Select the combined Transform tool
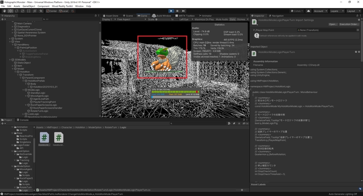Viewport: 363px width, 196px height. tap(34, 11)
